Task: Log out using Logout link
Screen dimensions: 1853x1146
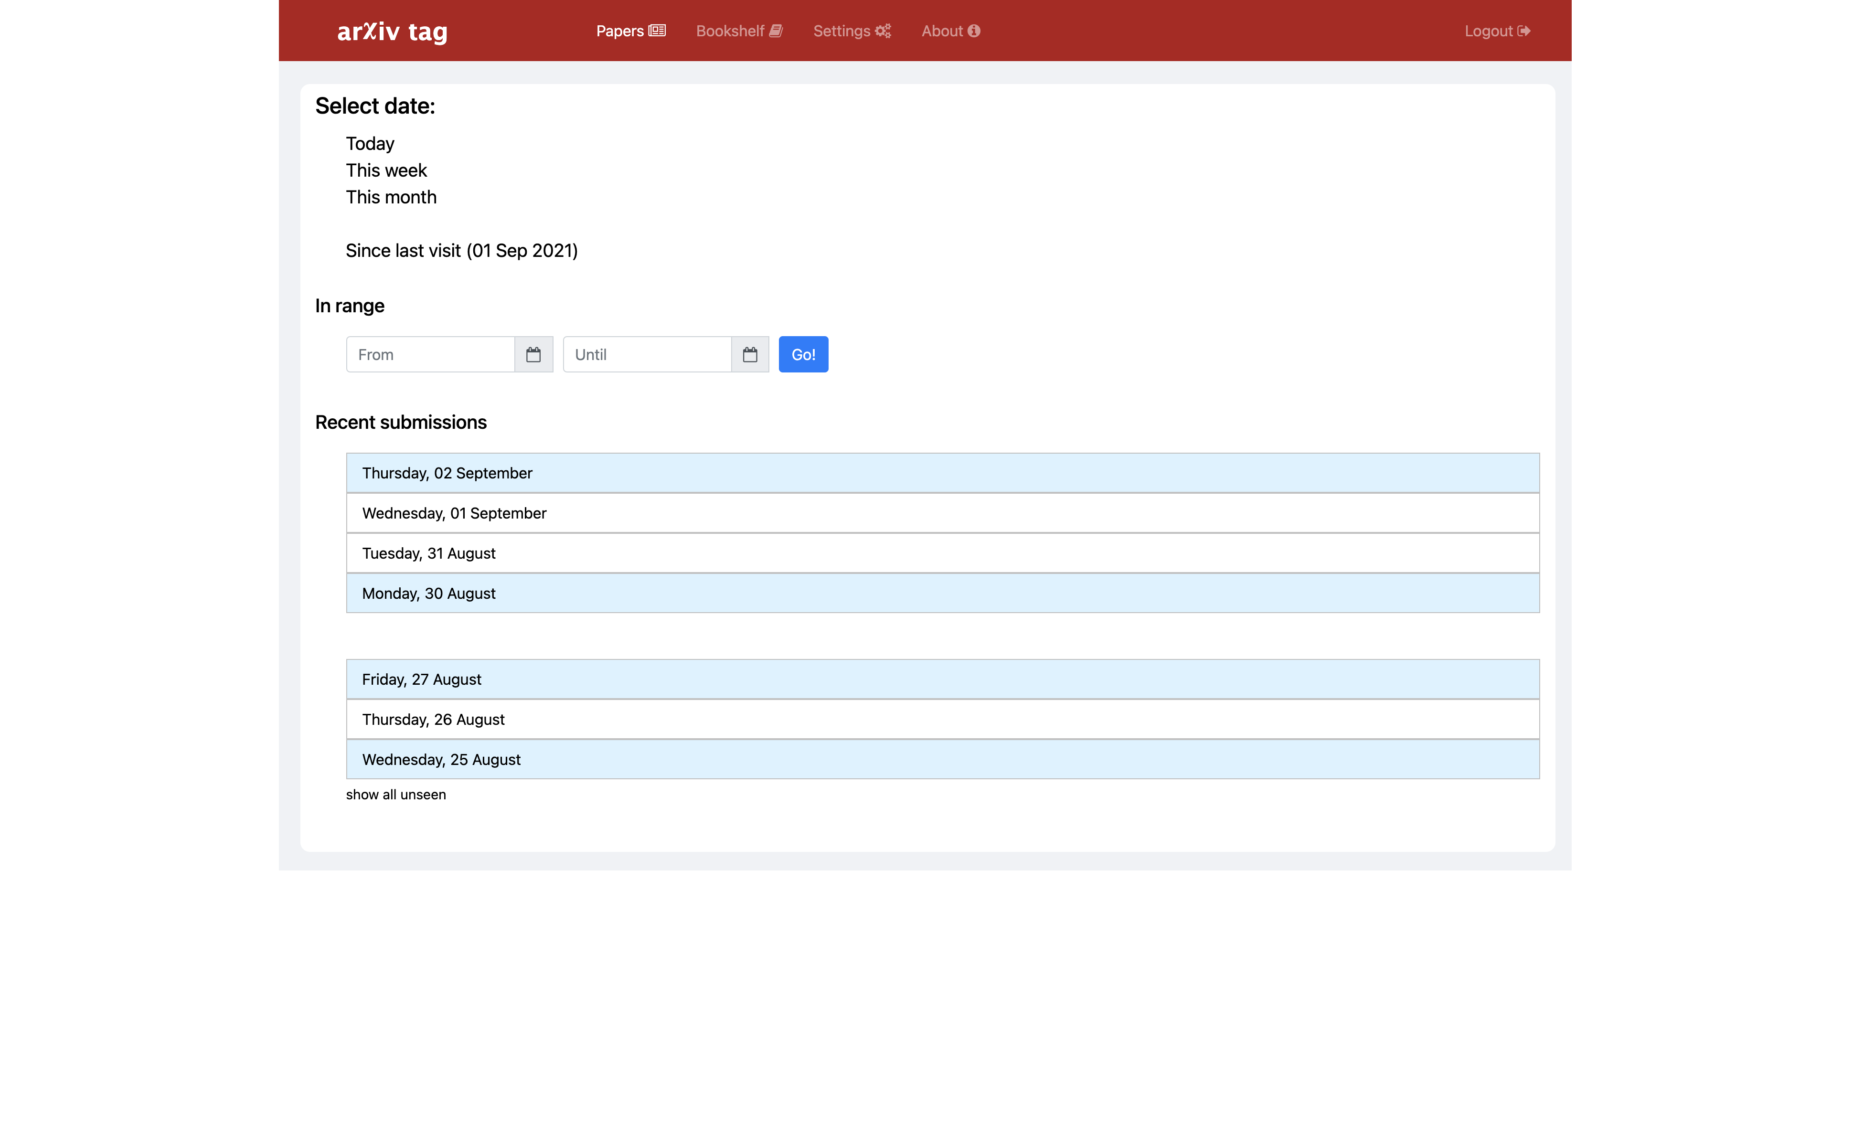Action: point(1496,31)
